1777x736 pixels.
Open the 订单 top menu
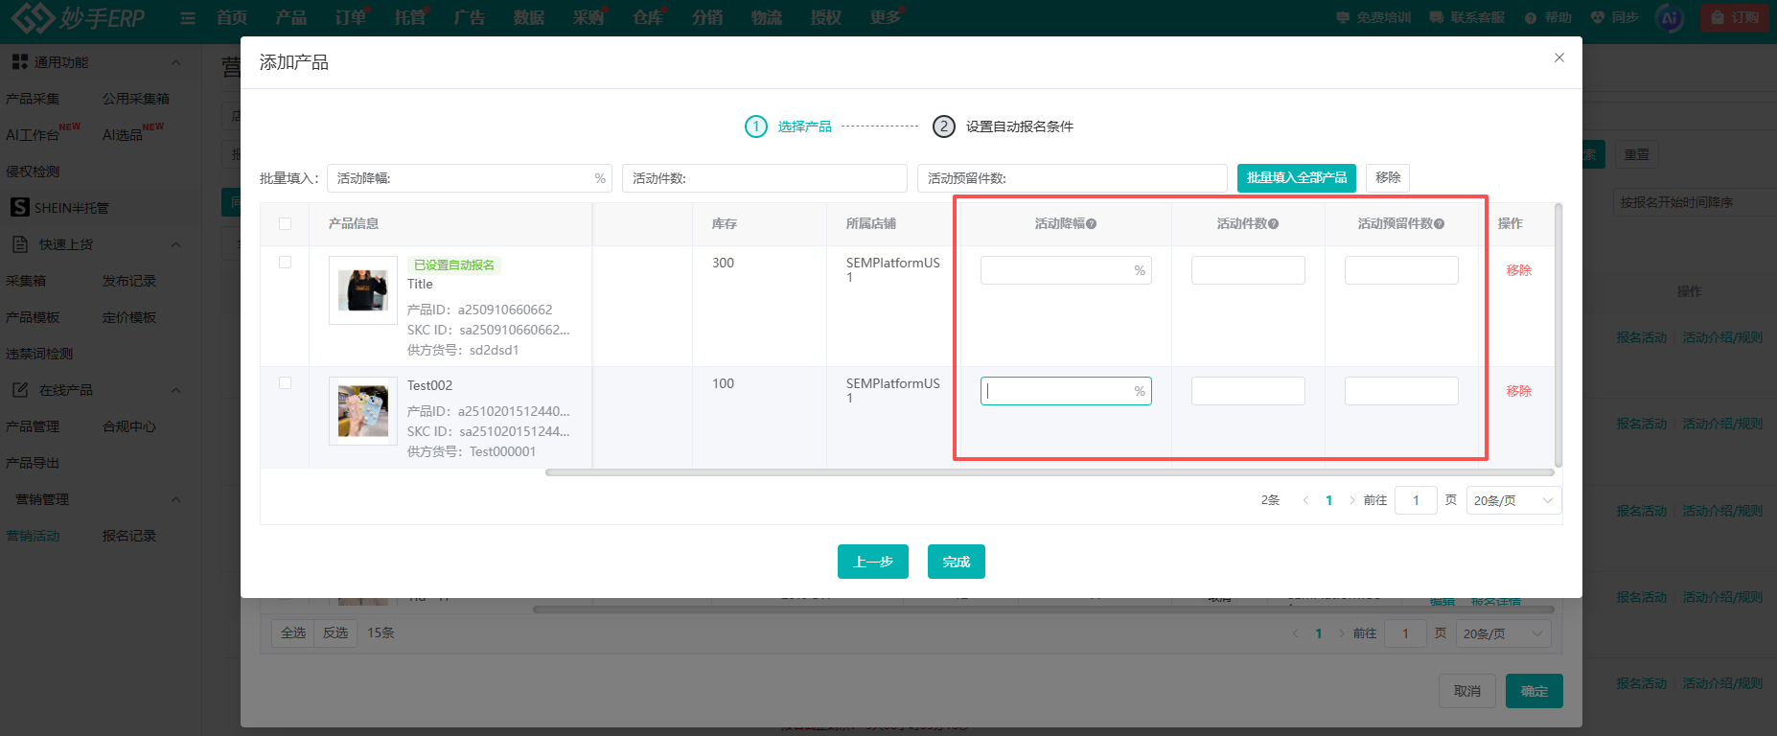pyautogui.click(x=351, y=17)
